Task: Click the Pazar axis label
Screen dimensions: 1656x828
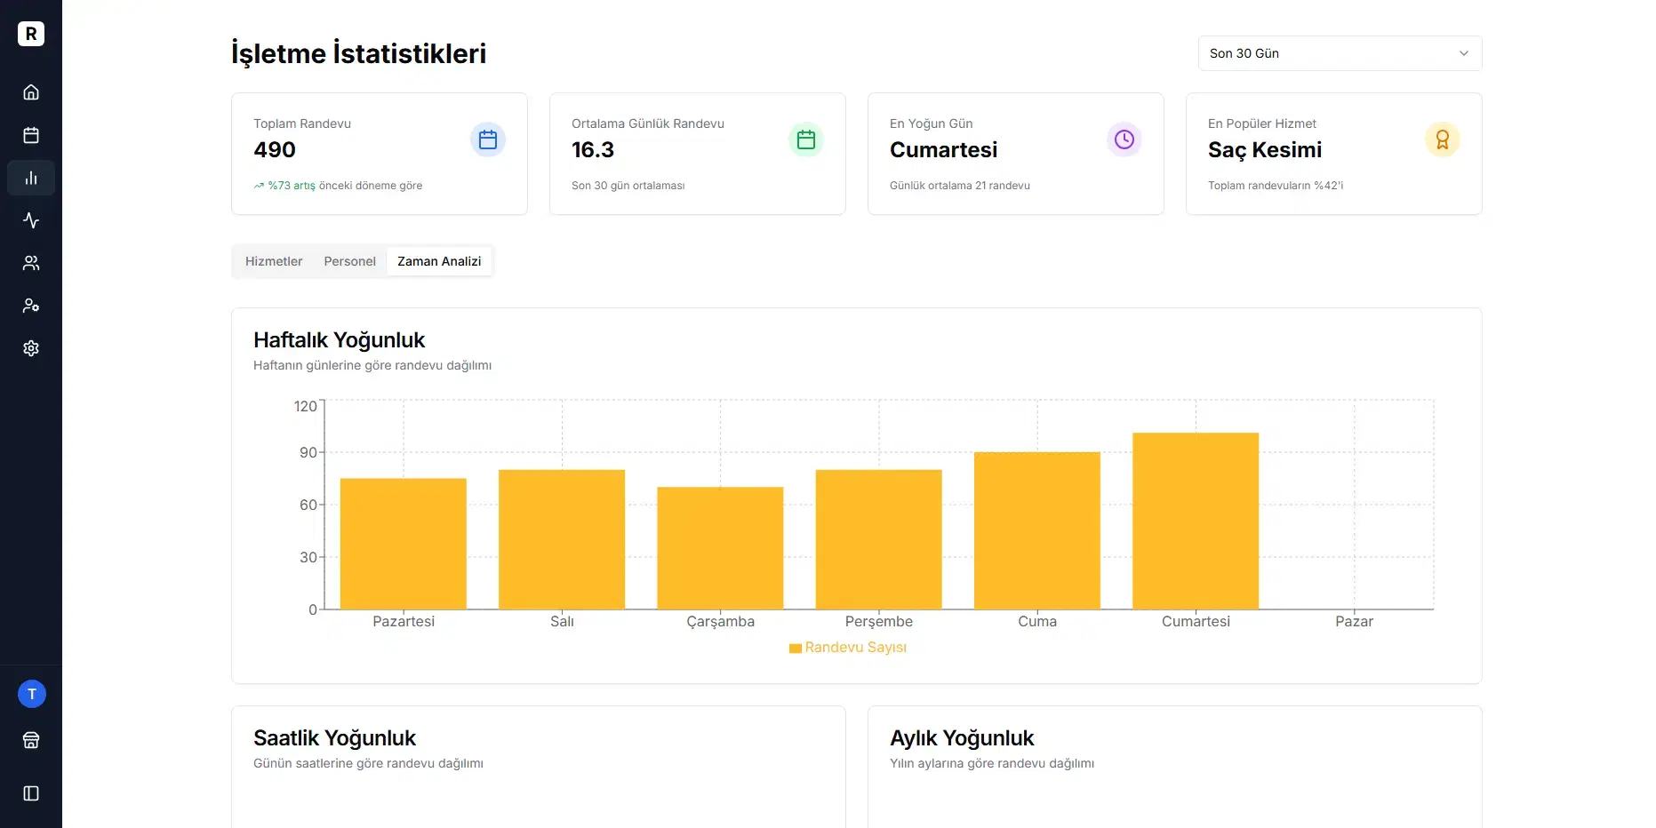Action: click(x=1354, y=621)
